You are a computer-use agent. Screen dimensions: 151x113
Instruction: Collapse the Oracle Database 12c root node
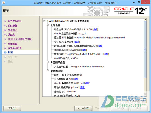coord(44,21)
